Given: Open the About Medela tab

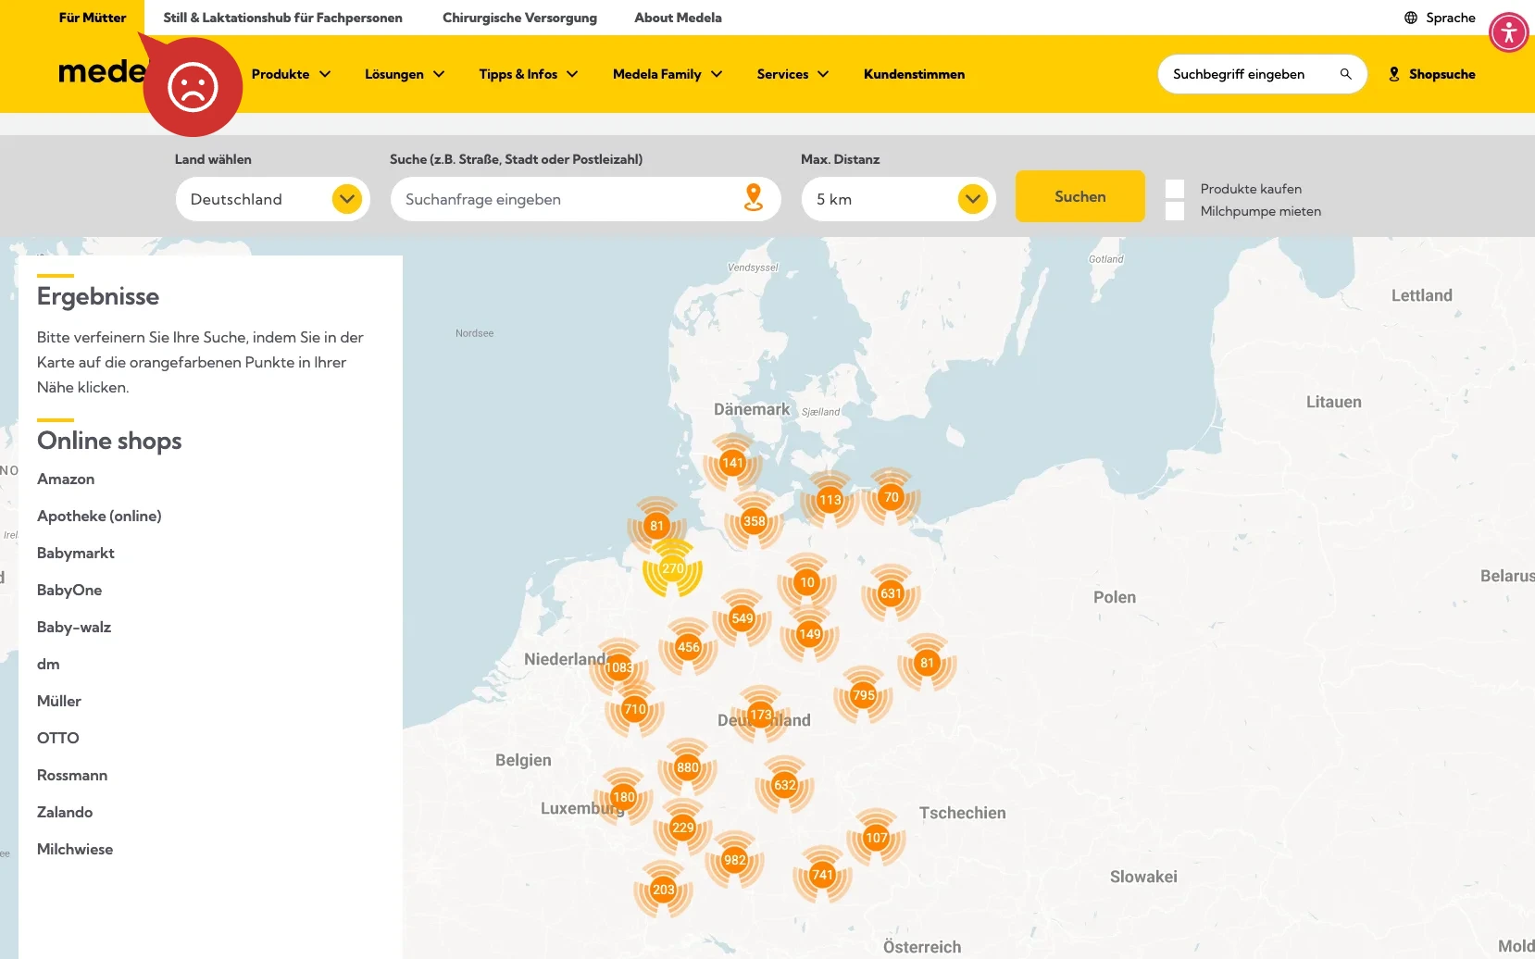Looking at the screenshot, I should (678, 18).
